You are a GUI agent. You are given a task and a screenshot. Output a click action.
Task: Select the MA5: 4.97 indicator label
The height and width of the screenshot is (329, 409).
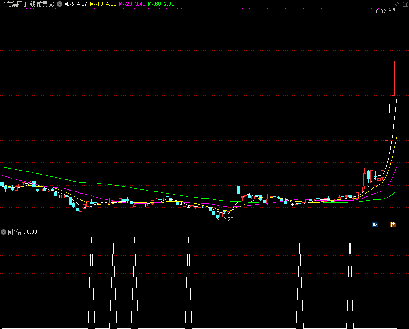(76, 4)
